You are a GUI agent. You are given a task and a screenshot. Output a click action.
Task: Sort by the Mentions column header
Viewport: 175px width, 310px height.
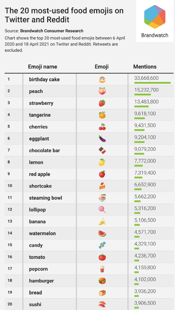pos(145,67)
